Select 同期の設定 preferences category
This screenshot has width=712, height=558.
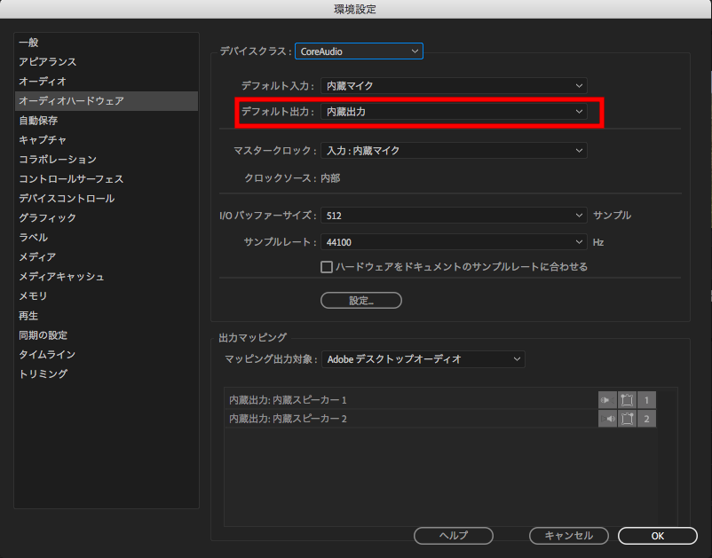point(107,335)
